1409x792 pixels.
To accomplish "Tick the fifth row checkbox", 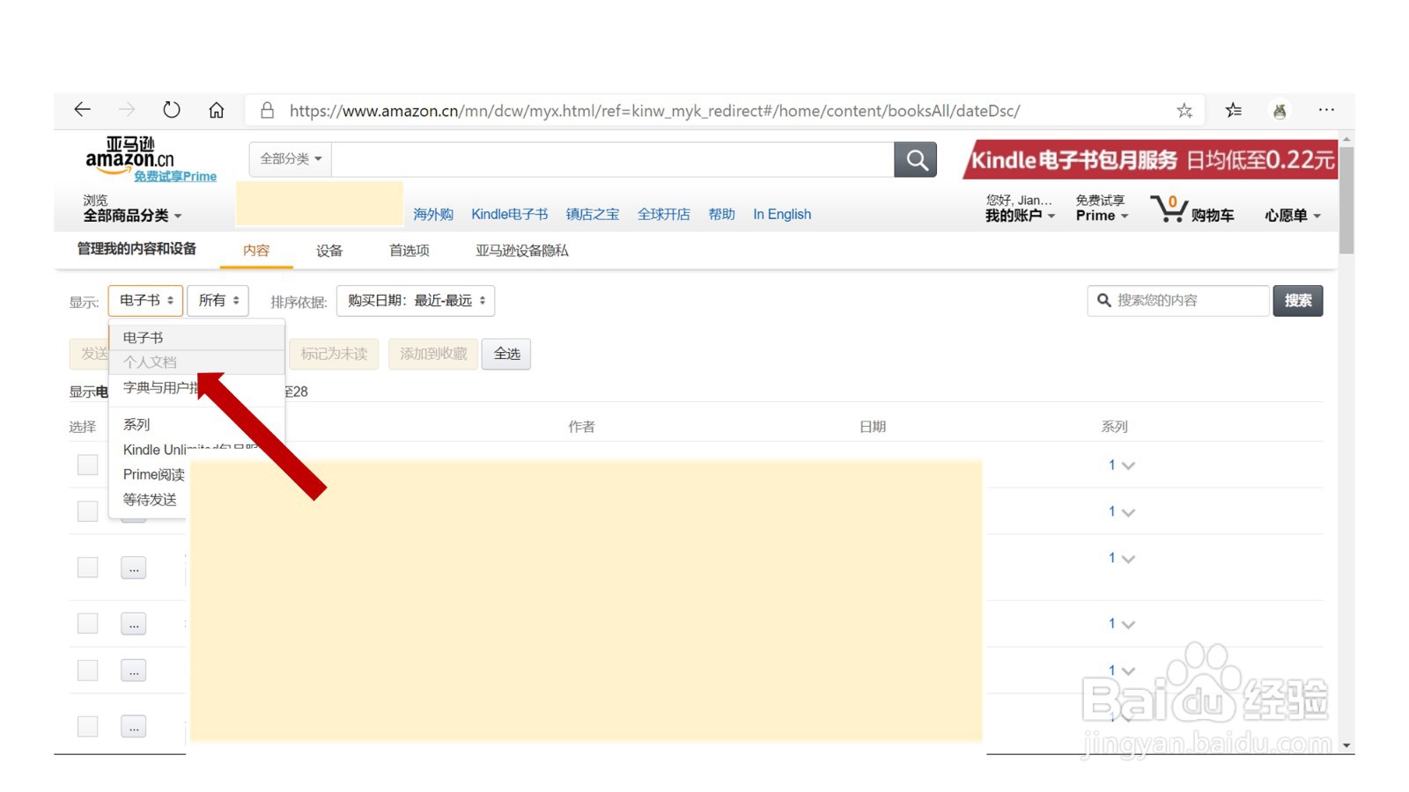I will [x=87, y=671].
